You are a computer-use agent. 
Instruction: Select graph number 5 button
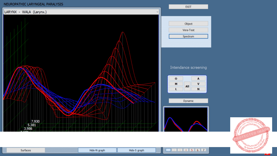[192, 150]
